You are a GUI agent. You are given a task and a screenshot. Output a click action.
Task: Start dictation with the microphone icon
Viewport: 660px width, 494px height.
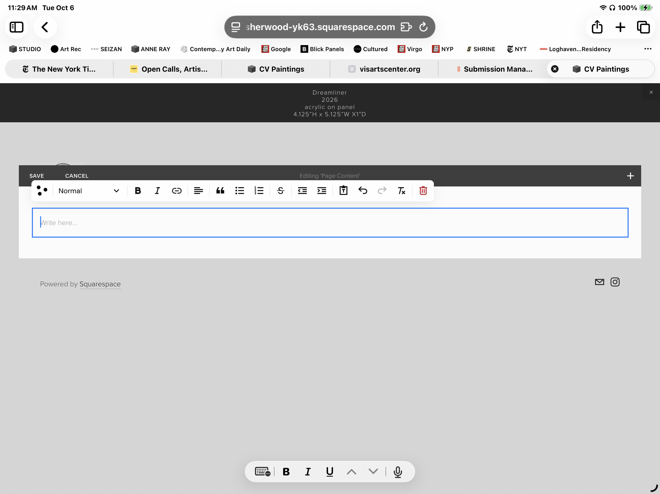[397, 472]
